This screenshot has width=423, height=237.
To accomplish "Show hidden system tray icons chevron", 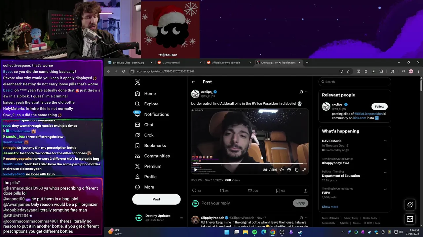I will point(343,232).
